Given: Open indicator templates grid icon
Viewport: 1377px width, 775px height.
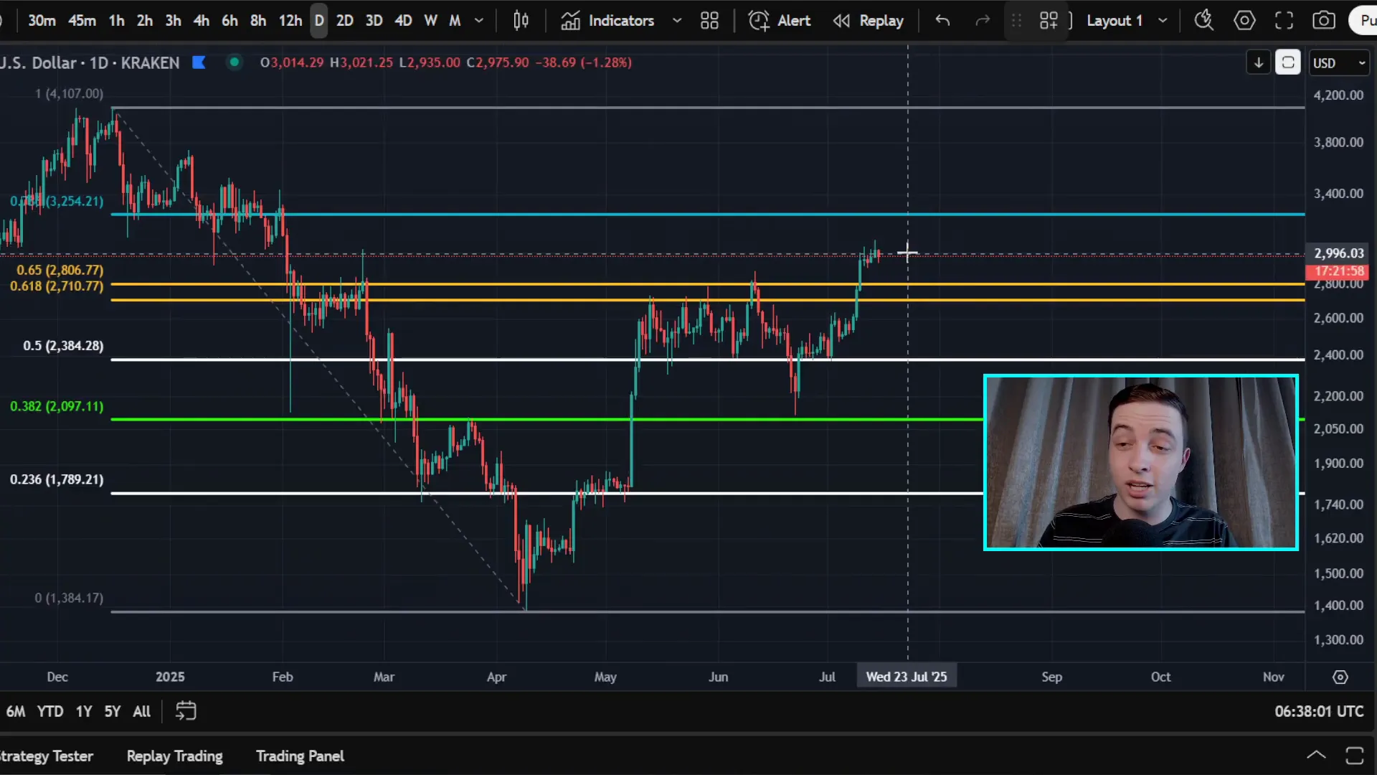Looking at the screenshot, I should (x=709, y=20).
